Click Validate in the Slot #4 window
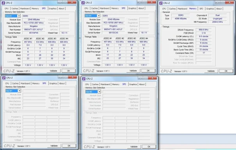This screenshot has height=150, width=236. point(133,71)
